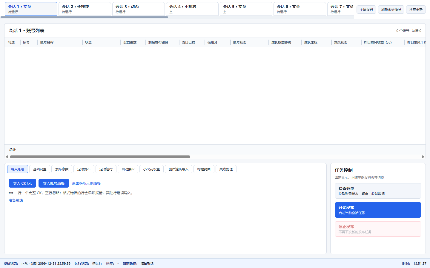This screenshot has height=268, width=430.
Task: Open the 自动换IP tab
Action: 128,169
